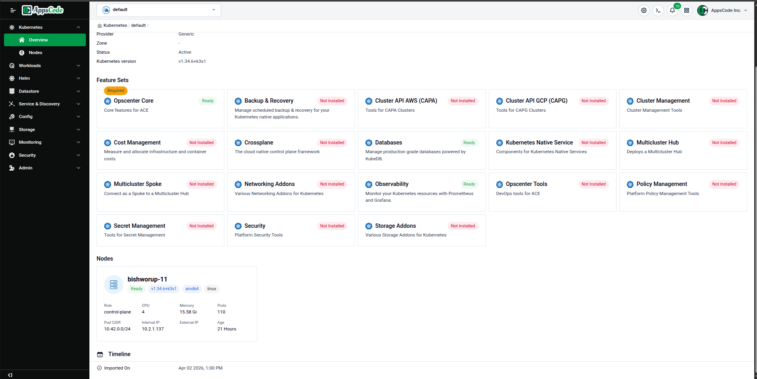Viewport: 757px width, 379px height.
Task: Click the notifications bell showing 10 alerts
Action: [672, 10]
